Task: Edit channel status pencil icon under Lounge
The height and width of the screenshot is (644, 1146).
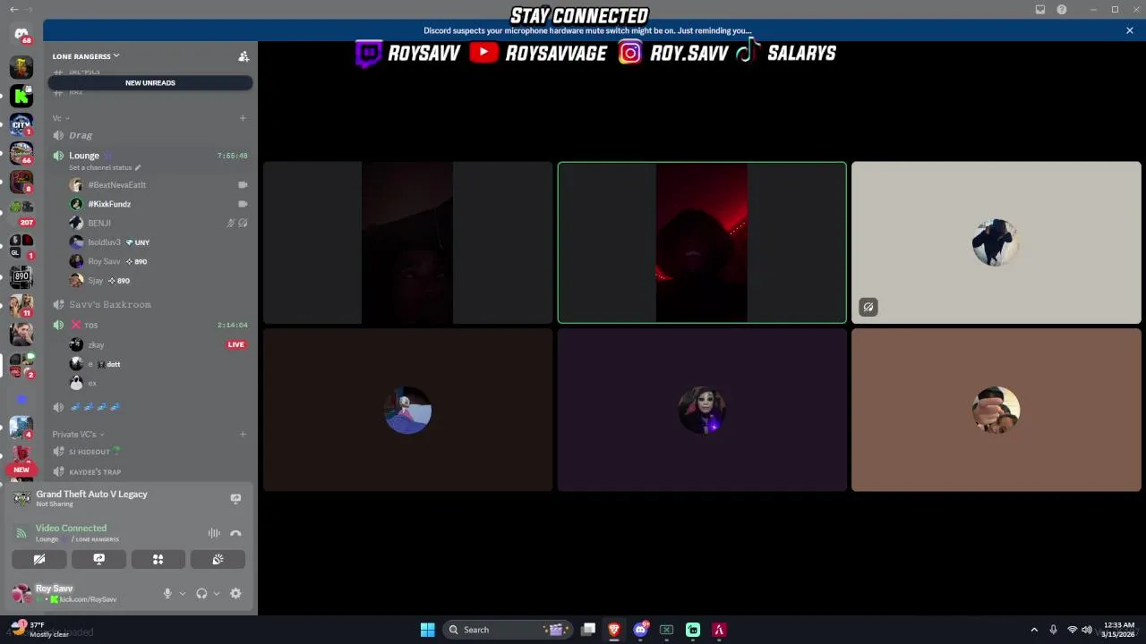Action: [x=138, y=167]
